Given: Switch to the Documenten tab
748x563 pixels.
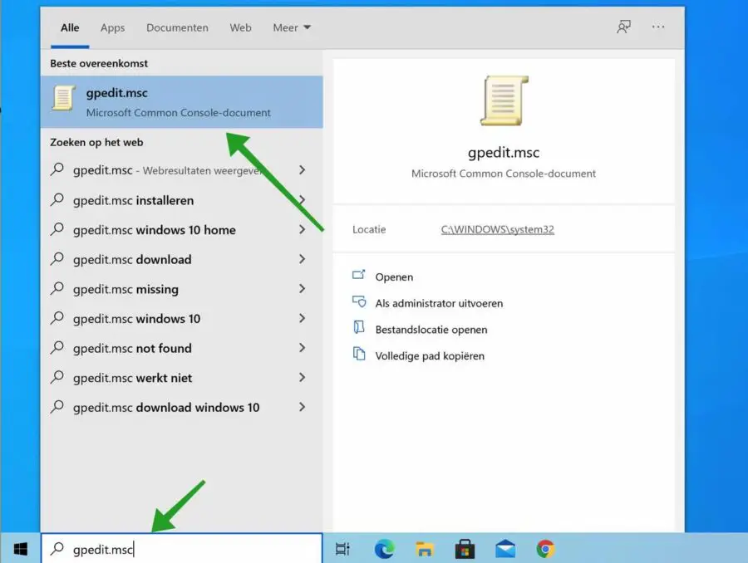Looking at the screenshot, I should pos(177,27).
